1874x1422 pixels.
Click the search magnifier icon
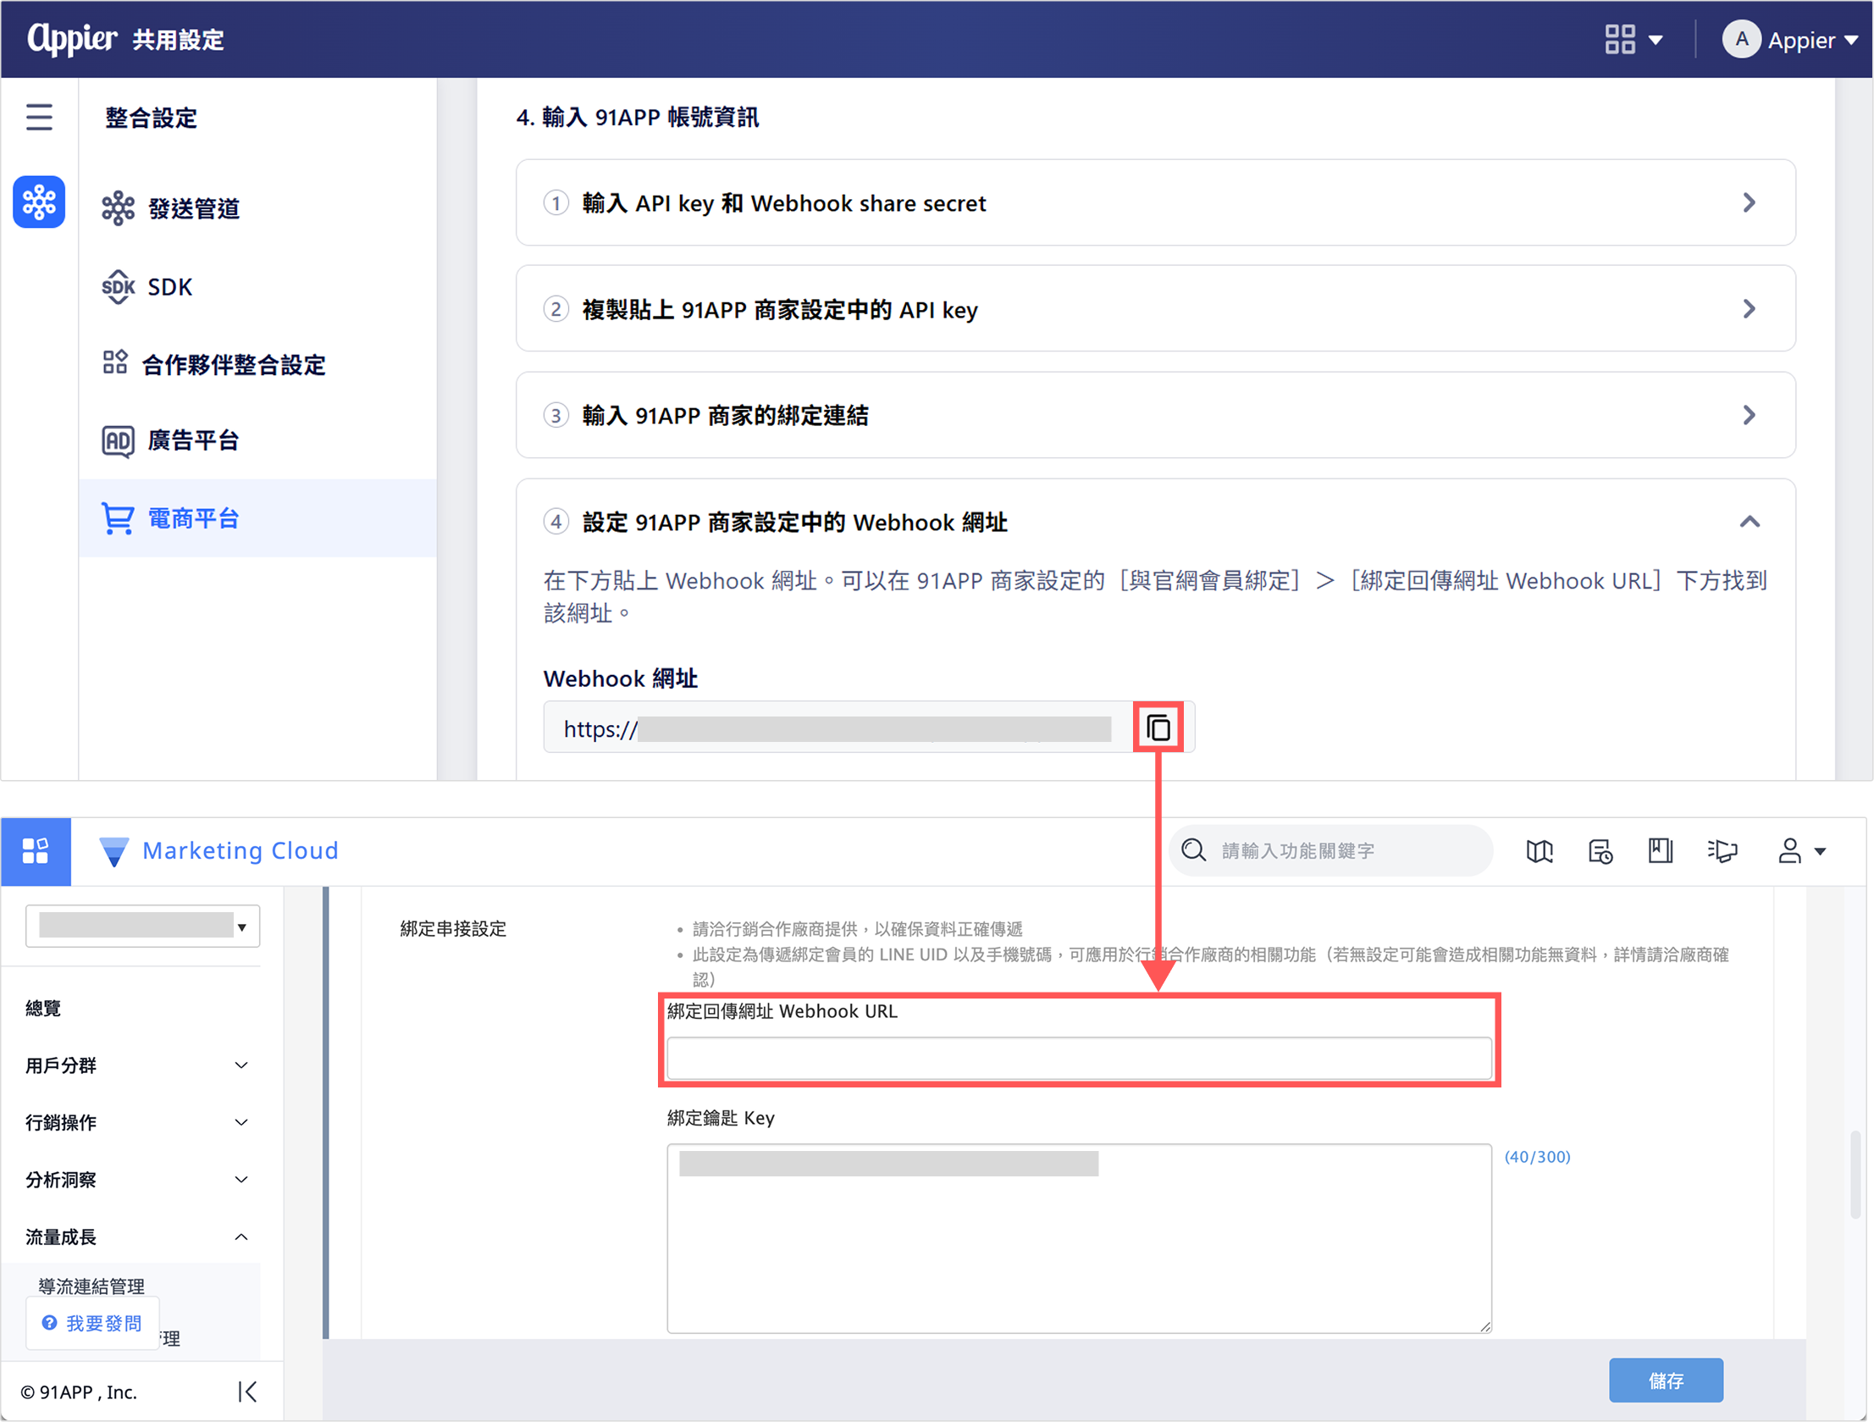1193,850
